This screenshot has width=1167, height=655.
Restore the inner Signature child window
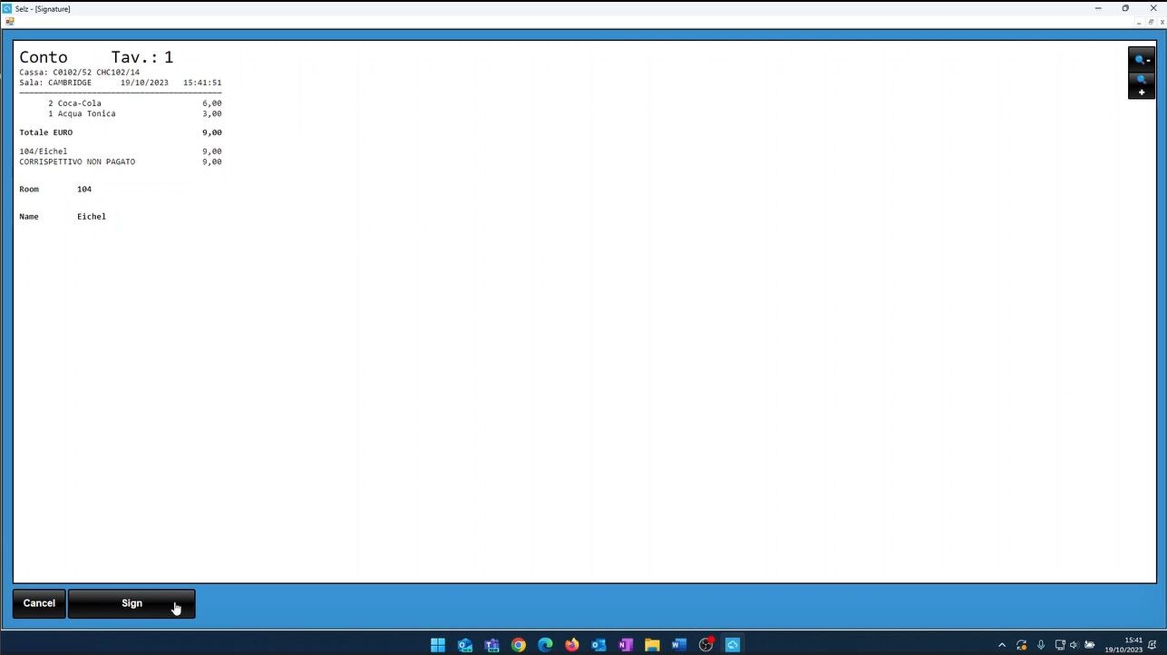coord(1151,22)
